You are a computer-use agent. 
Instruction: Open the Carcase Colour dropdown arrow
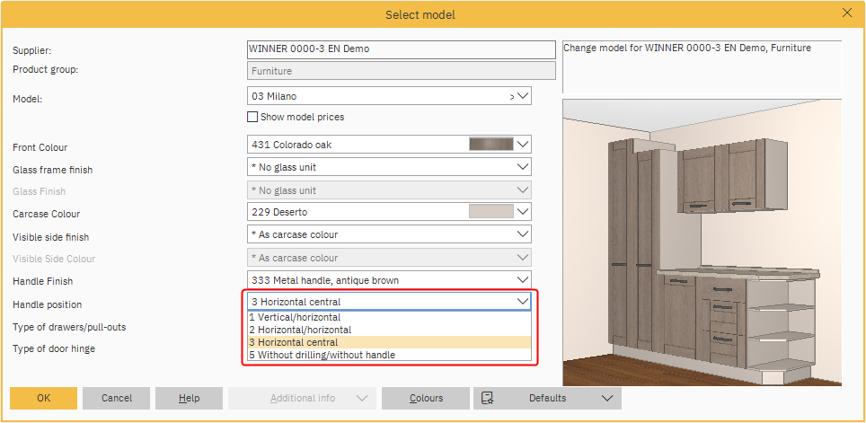(x=523, y=212)
